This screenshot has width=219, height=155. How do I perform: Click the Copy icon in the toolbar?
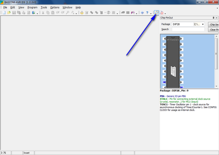coord(48,13)
